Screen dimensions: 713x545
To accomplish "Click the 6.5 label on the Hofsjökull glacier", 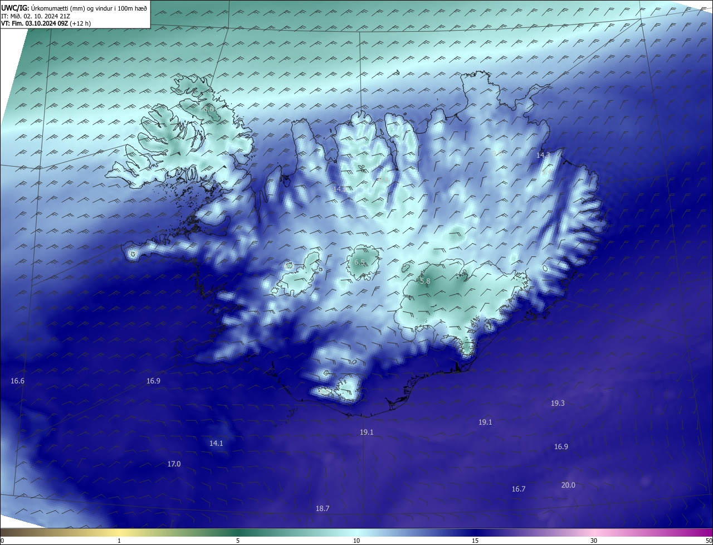I will pos(359,262).
